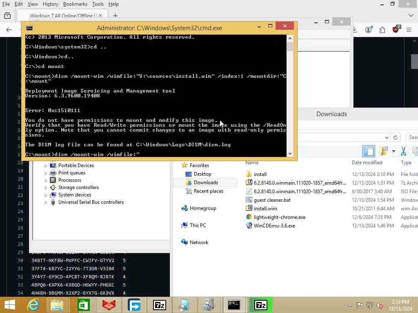Select This PC in navigation pane
The image size is (418, 313).
pos(198,225)
